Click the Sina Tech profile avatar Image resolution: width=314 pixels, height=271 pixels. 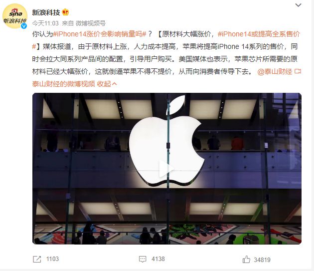tap(15, 16)
